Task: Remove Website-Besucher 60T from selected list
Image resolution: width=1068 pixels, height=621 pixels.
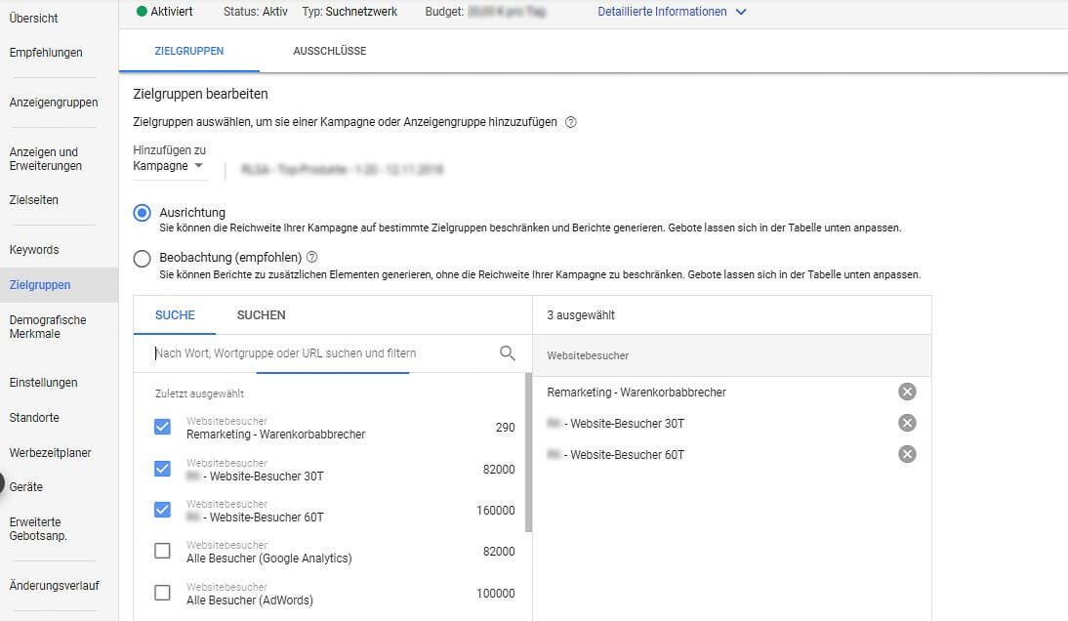Action: [x=907, y=454]
